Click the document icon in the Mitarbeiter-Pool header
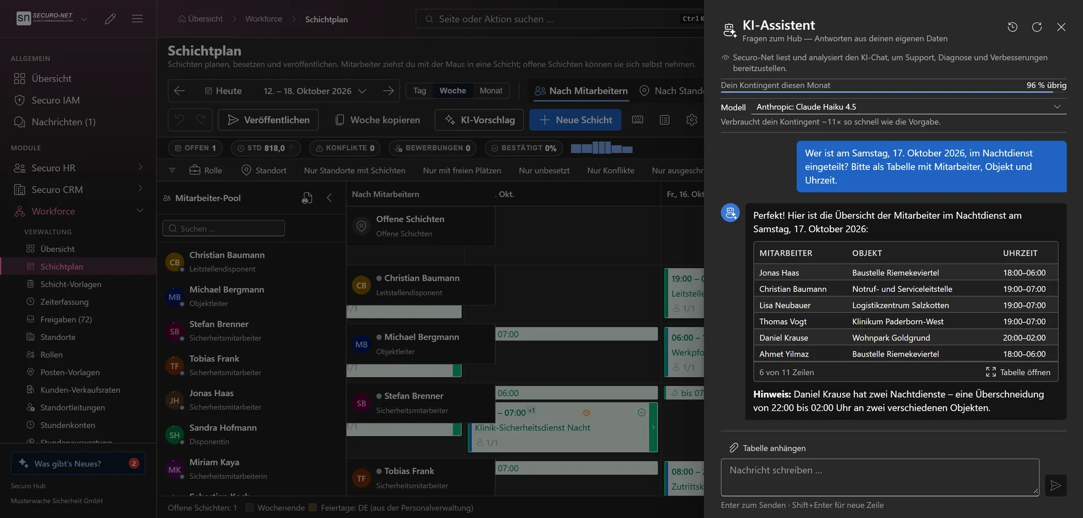 click(x=307, y=198)
